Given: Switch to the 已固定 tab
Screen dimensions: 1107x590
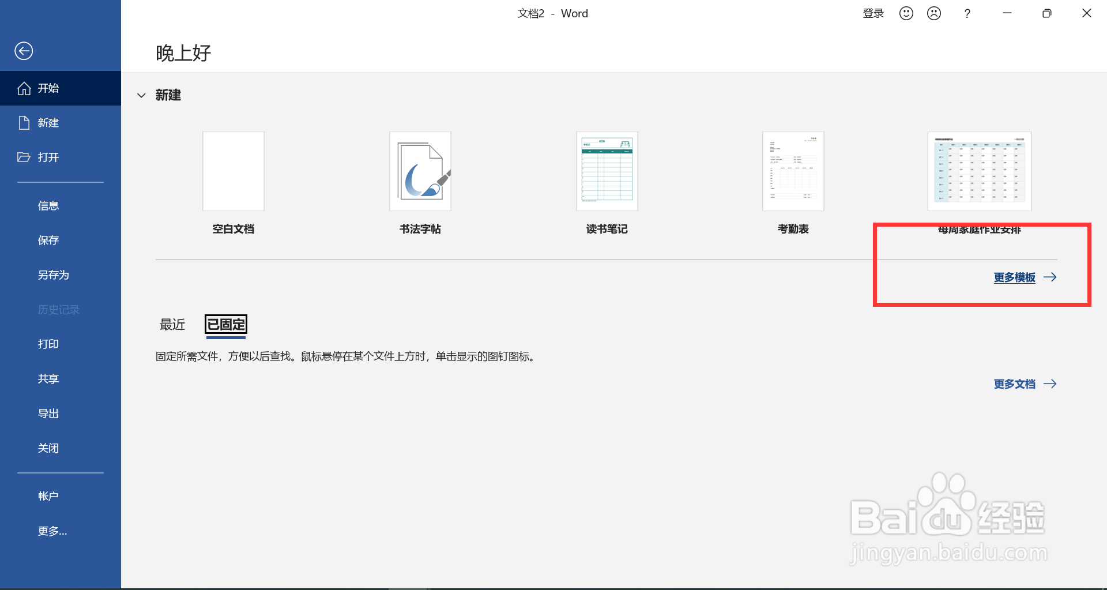Looking at the screenshot, I should click(226, 325).
